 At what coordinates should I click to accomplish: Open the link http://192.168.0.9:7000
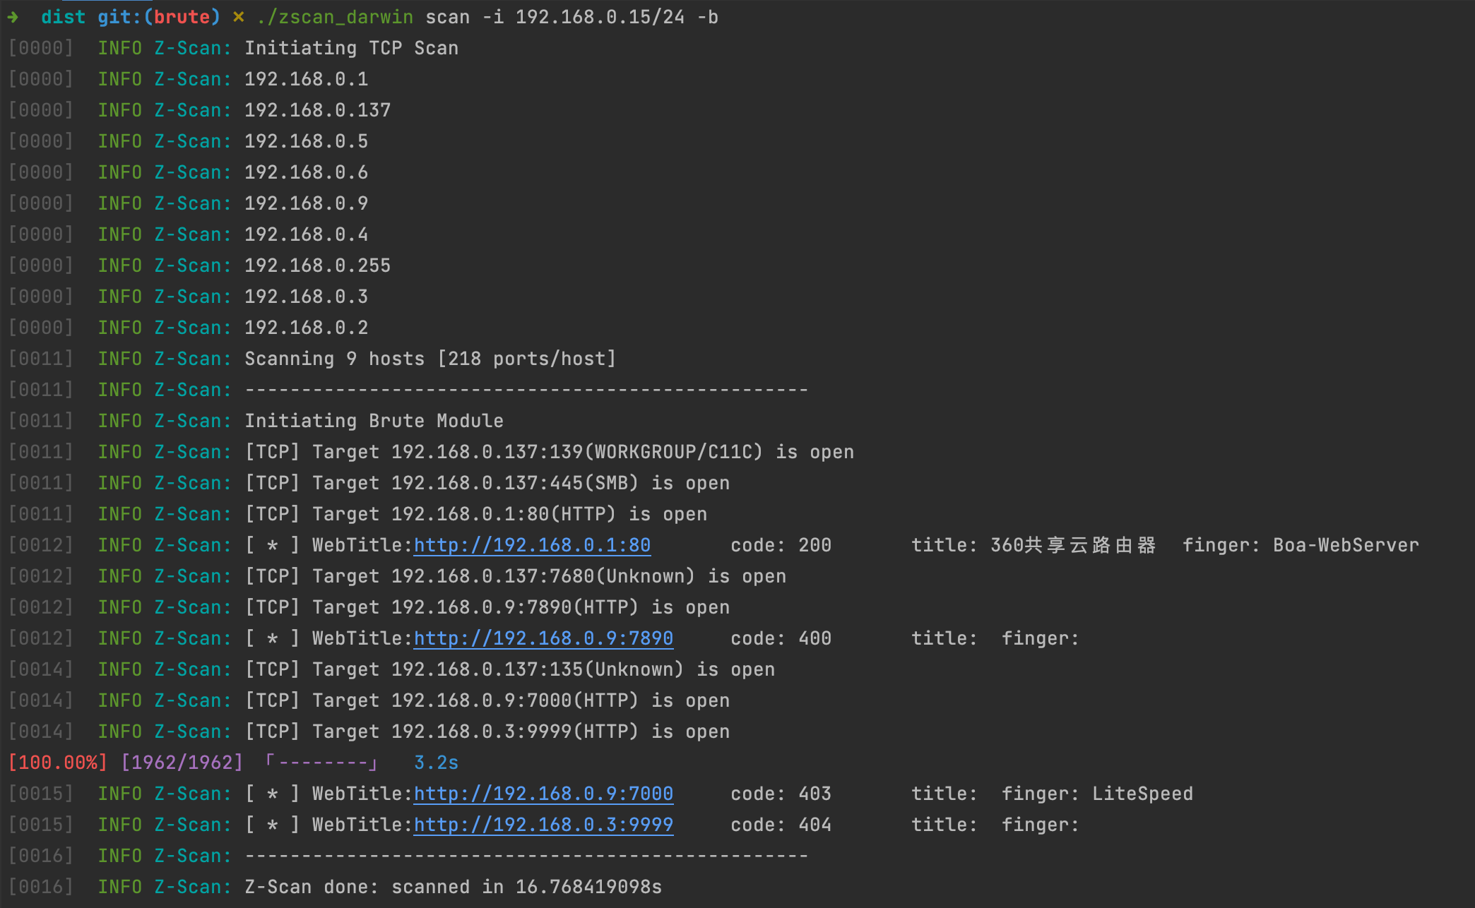pos(543,793)
